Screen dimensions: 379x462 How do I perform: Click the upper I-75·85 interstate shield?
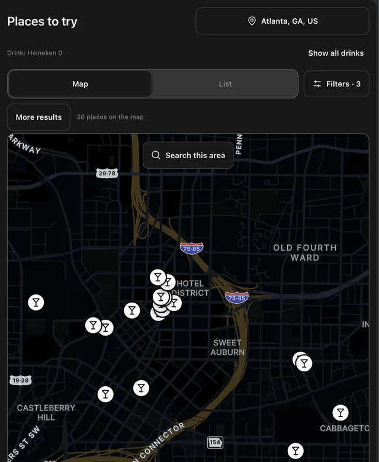click(x=192, y=248)
